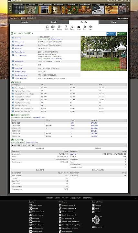Click help icon beside Taxable Value School
The height and width of the screenshot is (233, 138).
coord(13,111)
